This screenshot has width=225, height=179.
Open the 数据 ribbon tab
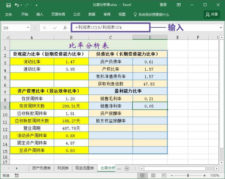point(92,14)
